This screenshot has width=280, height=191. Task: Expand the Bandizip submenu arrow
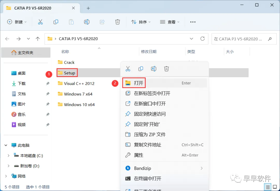(202, 168)
